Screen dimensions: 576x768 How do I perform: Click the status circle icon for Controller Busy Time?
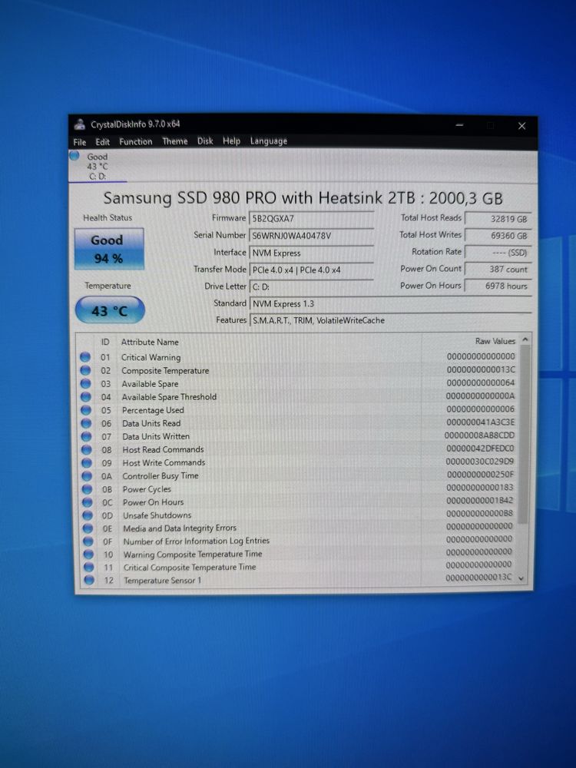pos(88,476)
